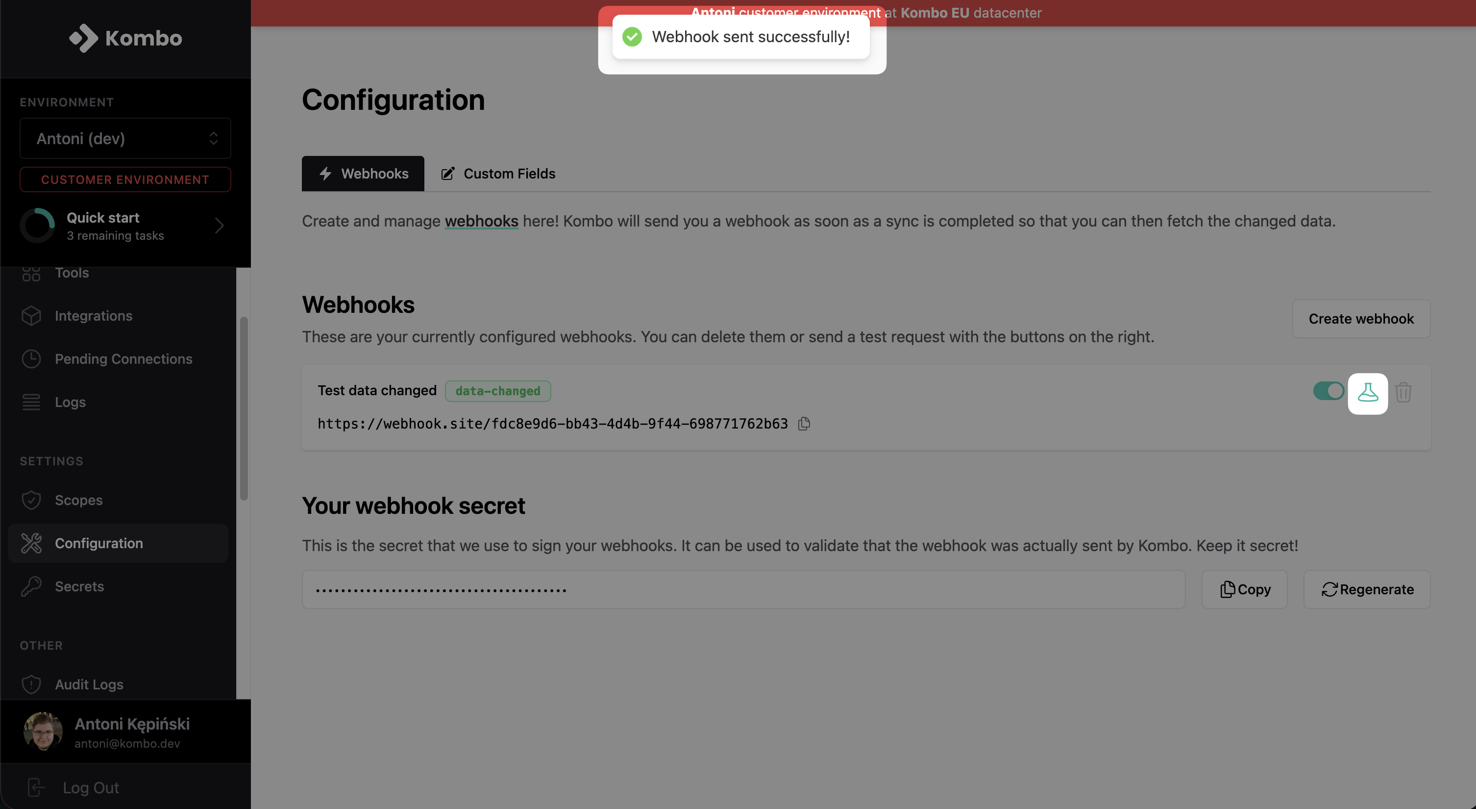Open the Antoni (dev) environment selector
The width and height of the screenshot is (1476, 809).
coord(125,138)
